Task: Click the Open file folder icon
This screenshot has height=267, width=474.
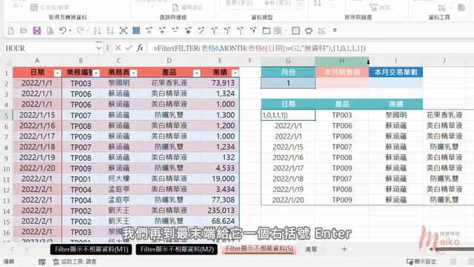Action: point(24,30)
